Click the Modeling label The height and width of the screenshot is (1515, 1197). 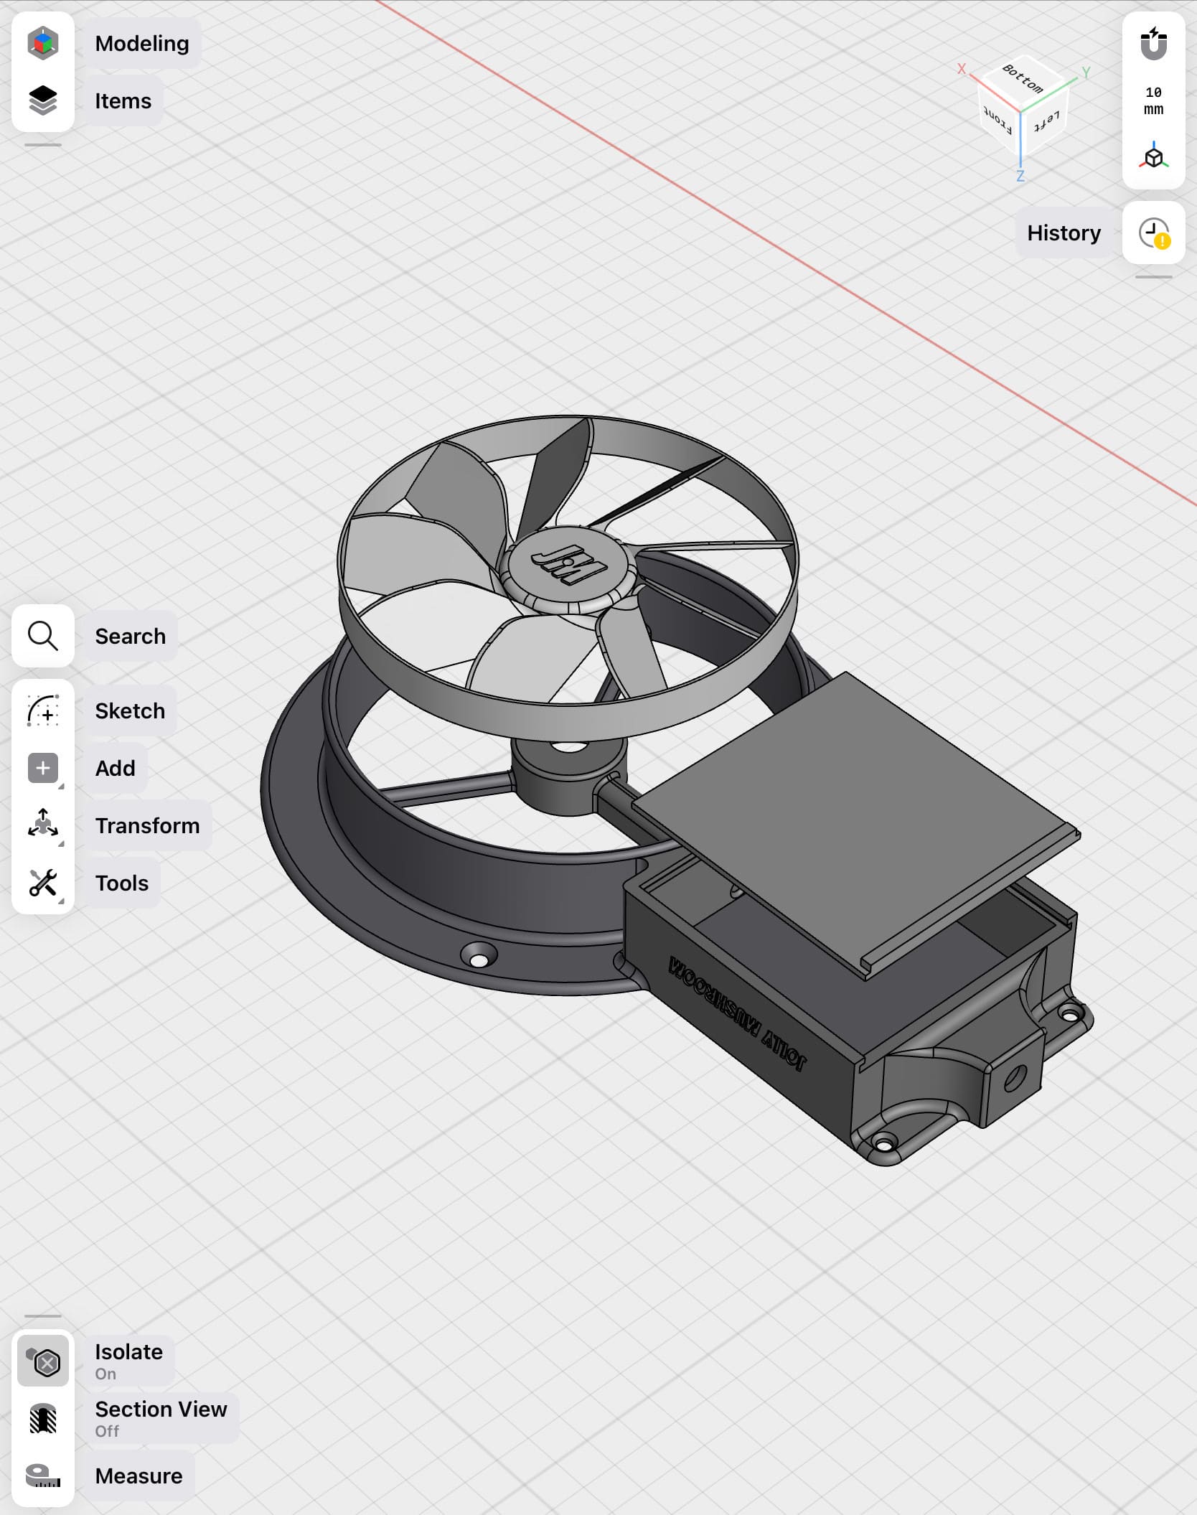142,43
